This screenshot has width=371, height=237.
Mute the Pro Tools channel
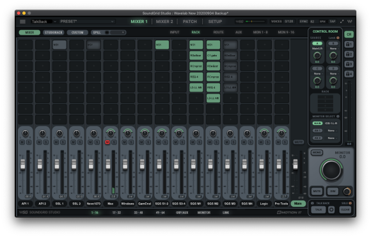click(x=278, y=142)
